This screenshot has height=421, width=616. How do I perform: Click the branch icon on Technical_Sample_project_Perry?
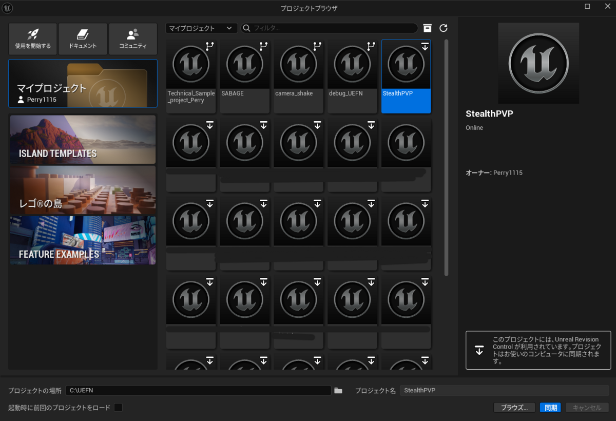[x=209, y=46]
